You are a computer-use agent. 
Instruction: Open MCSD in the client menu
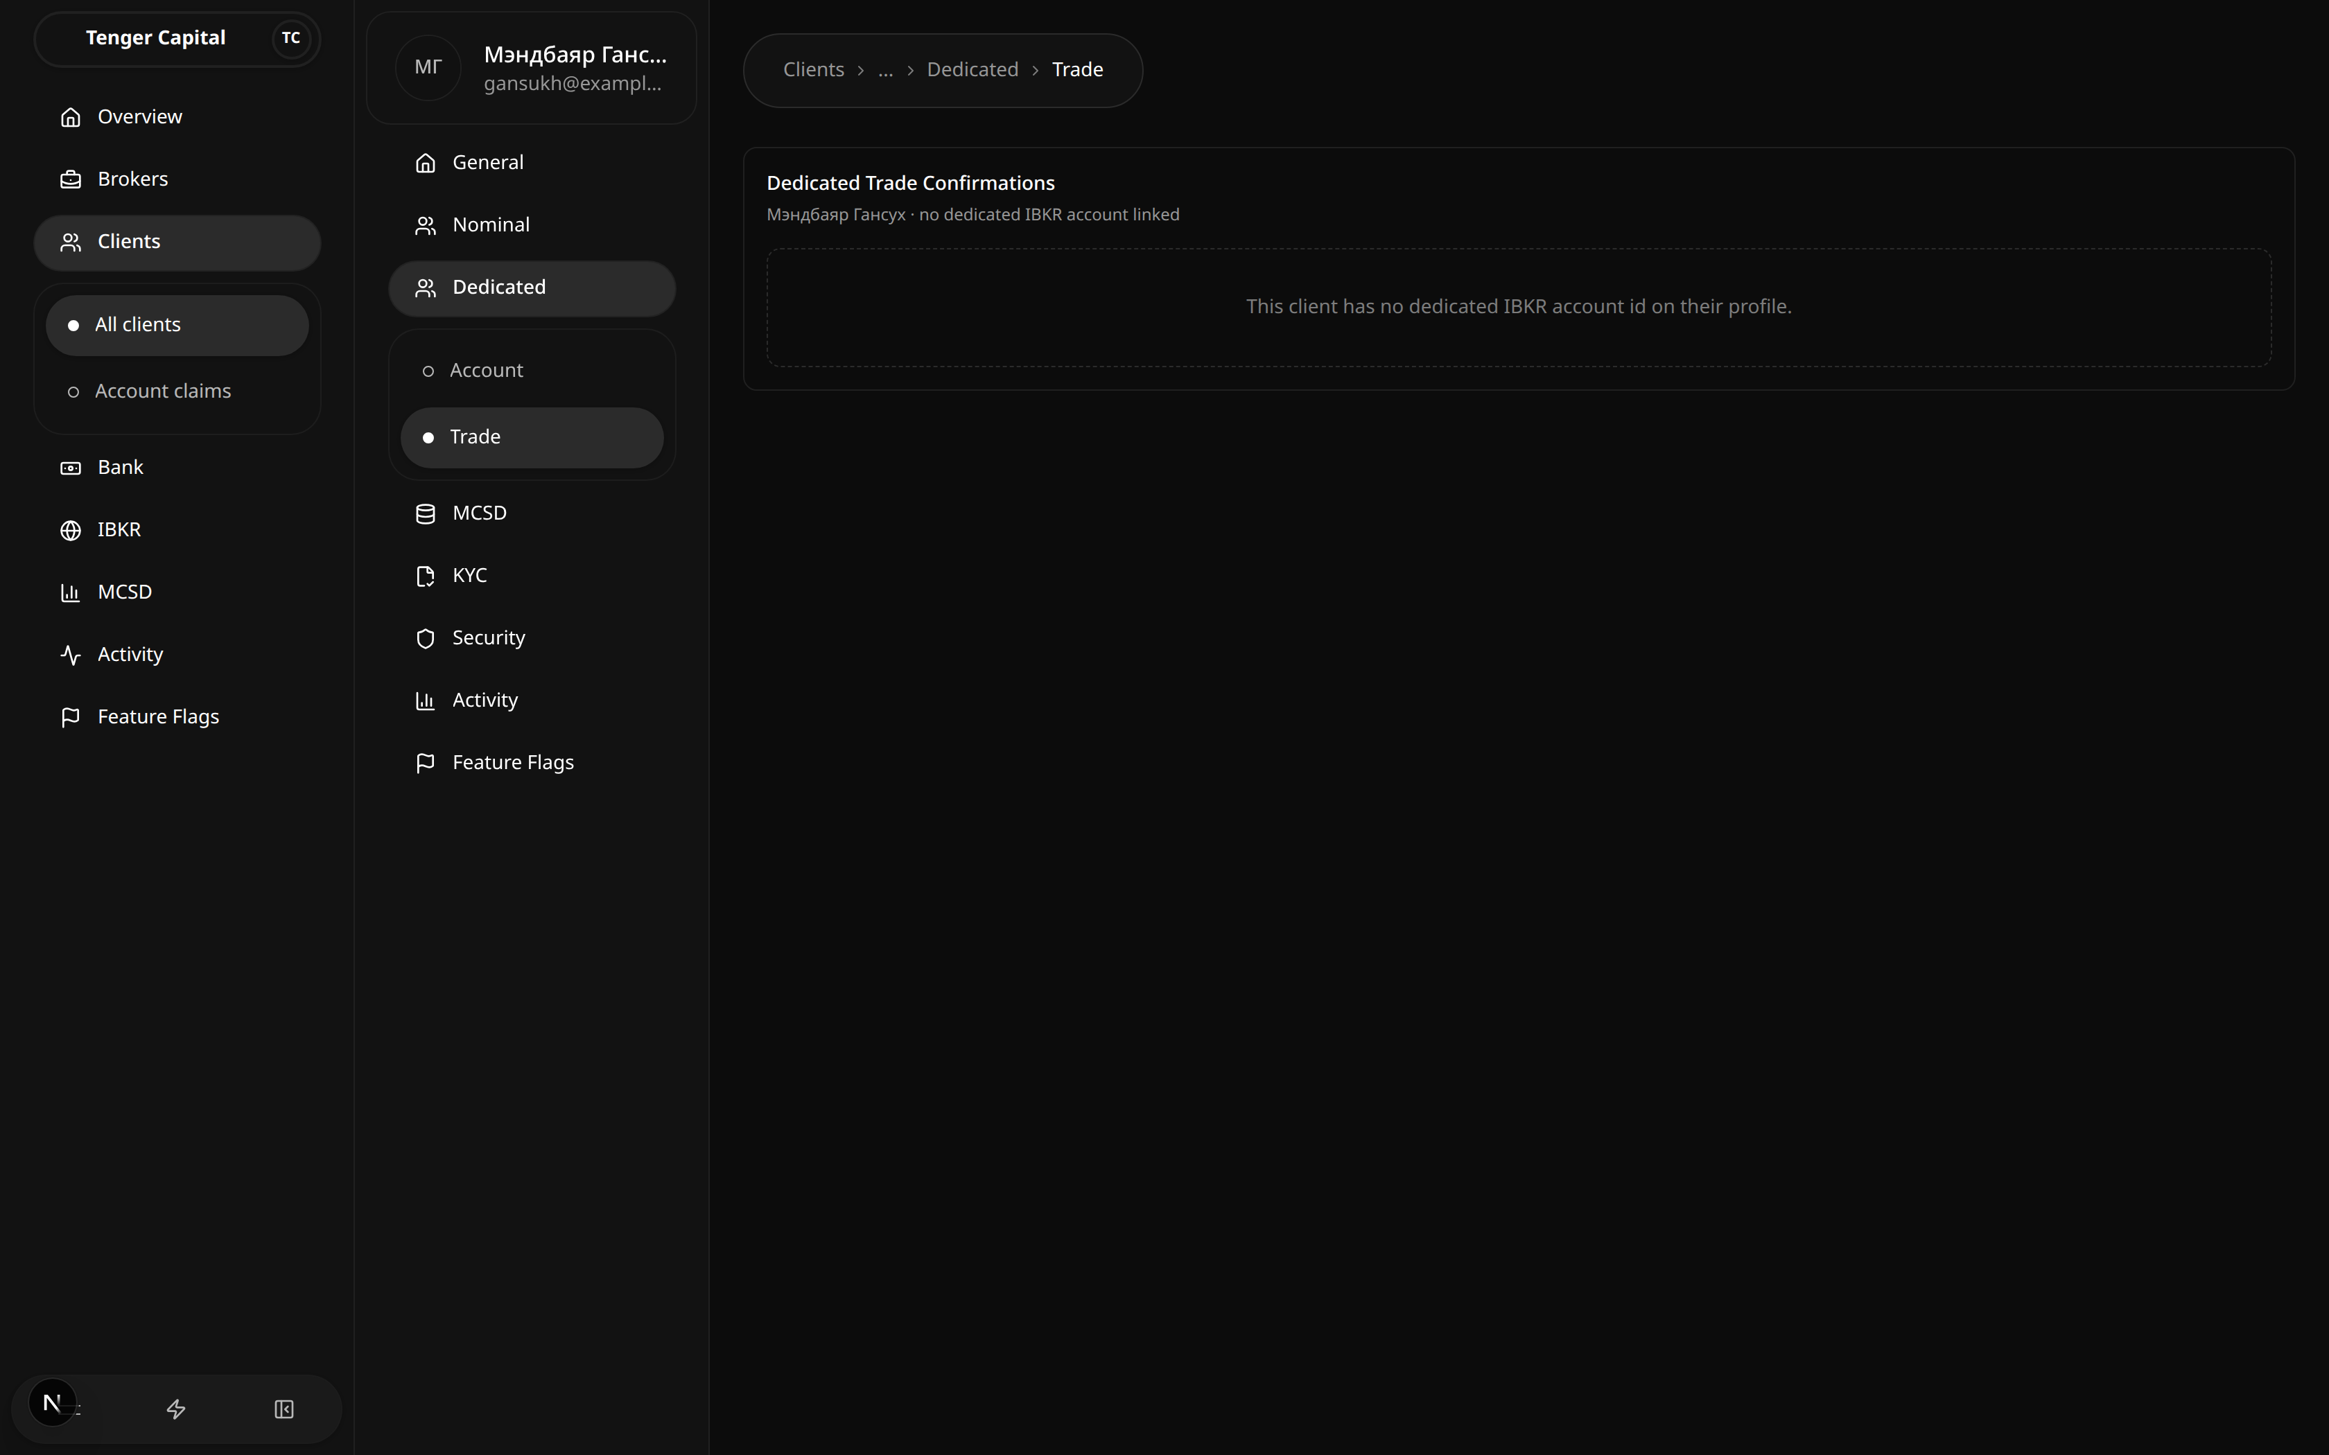(x=532, y=513)
